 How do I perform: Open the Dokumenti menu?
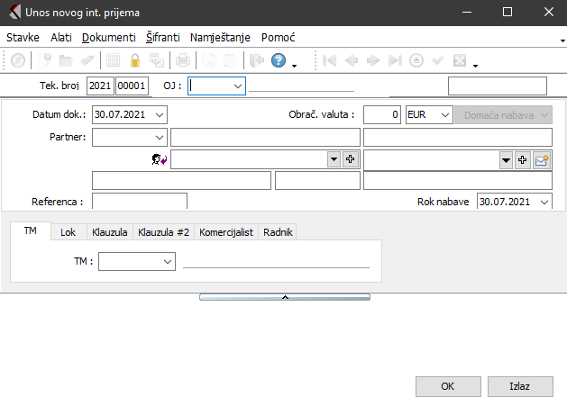(108, 38)
